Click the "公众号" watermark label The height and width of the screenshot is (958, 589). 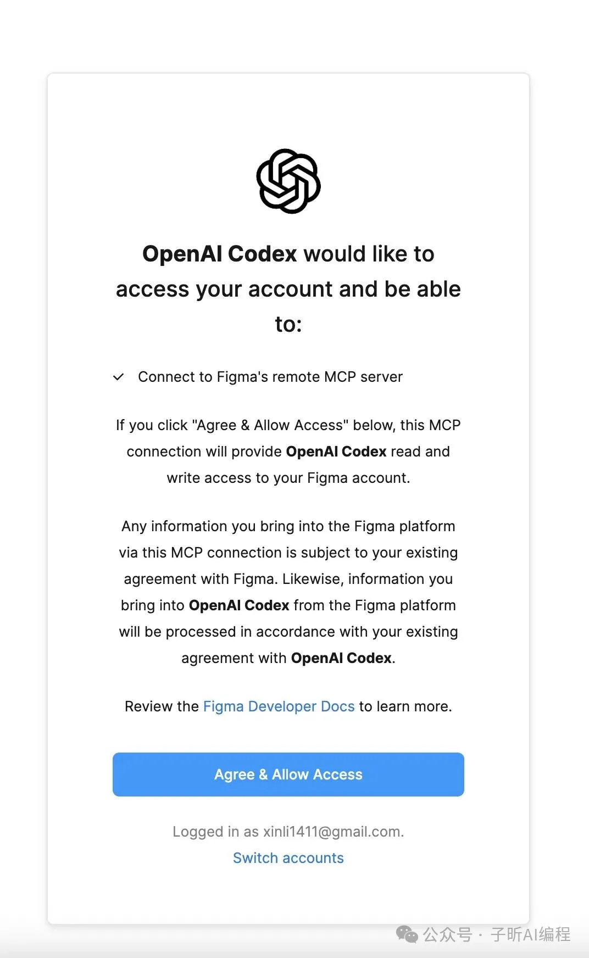(447, 934)
